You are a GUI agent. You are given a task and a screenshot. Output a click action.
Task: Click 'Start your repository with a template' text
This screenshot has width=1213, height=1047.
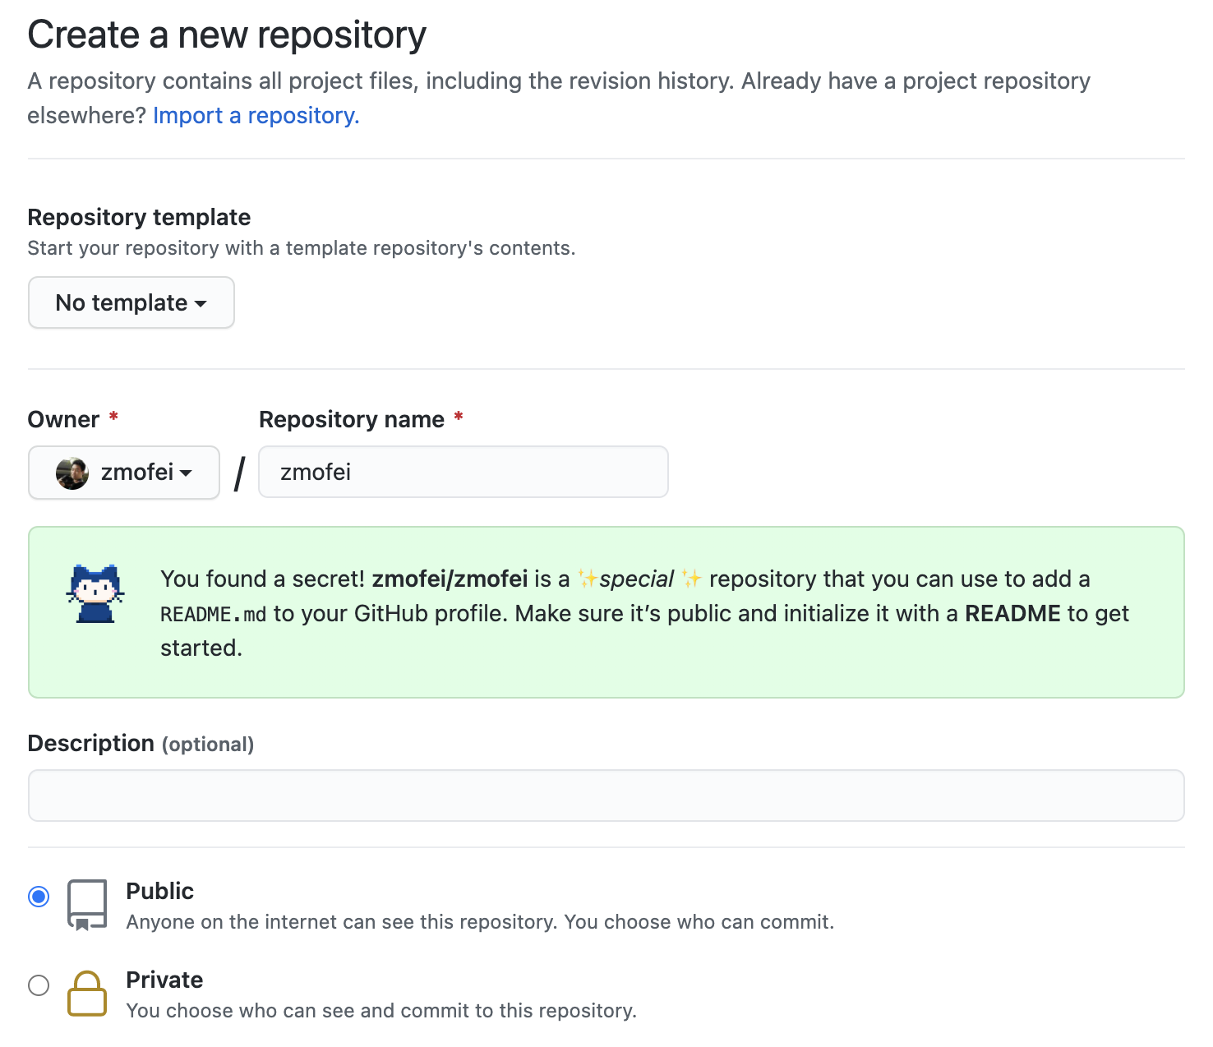[302, 248]
